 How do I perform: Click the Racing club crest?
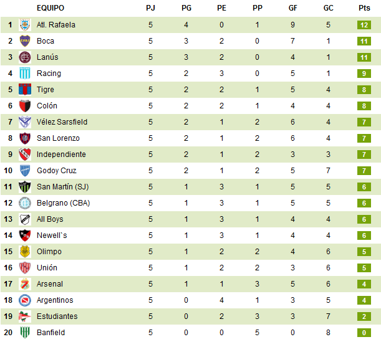25,74
